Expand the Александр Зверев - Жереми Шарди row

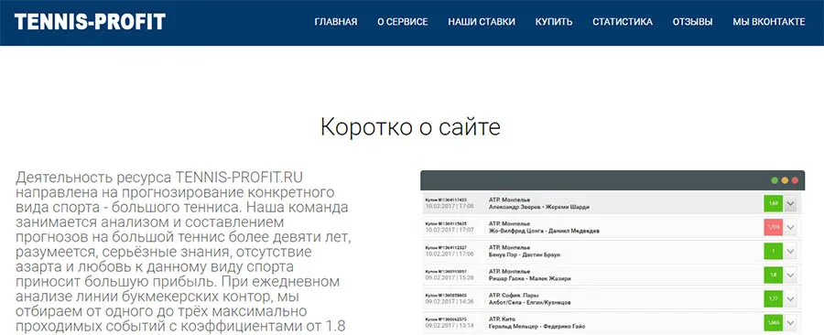pos(791,204)
